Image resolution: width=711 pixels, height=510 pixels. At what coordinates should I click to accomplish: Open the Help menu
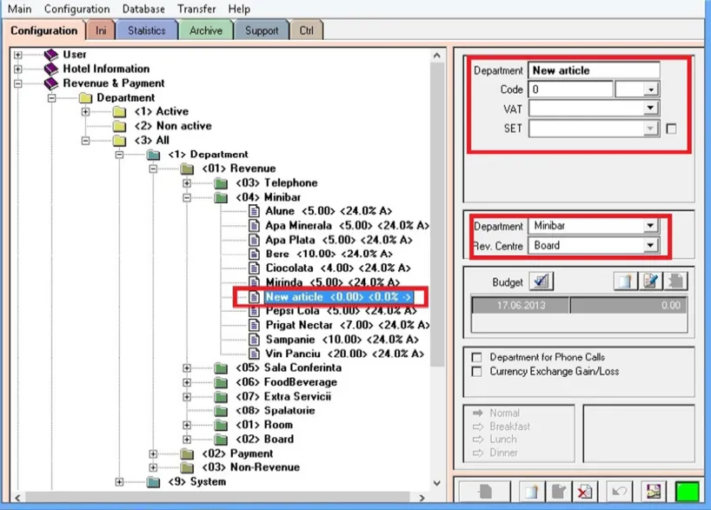pos(239,9)
